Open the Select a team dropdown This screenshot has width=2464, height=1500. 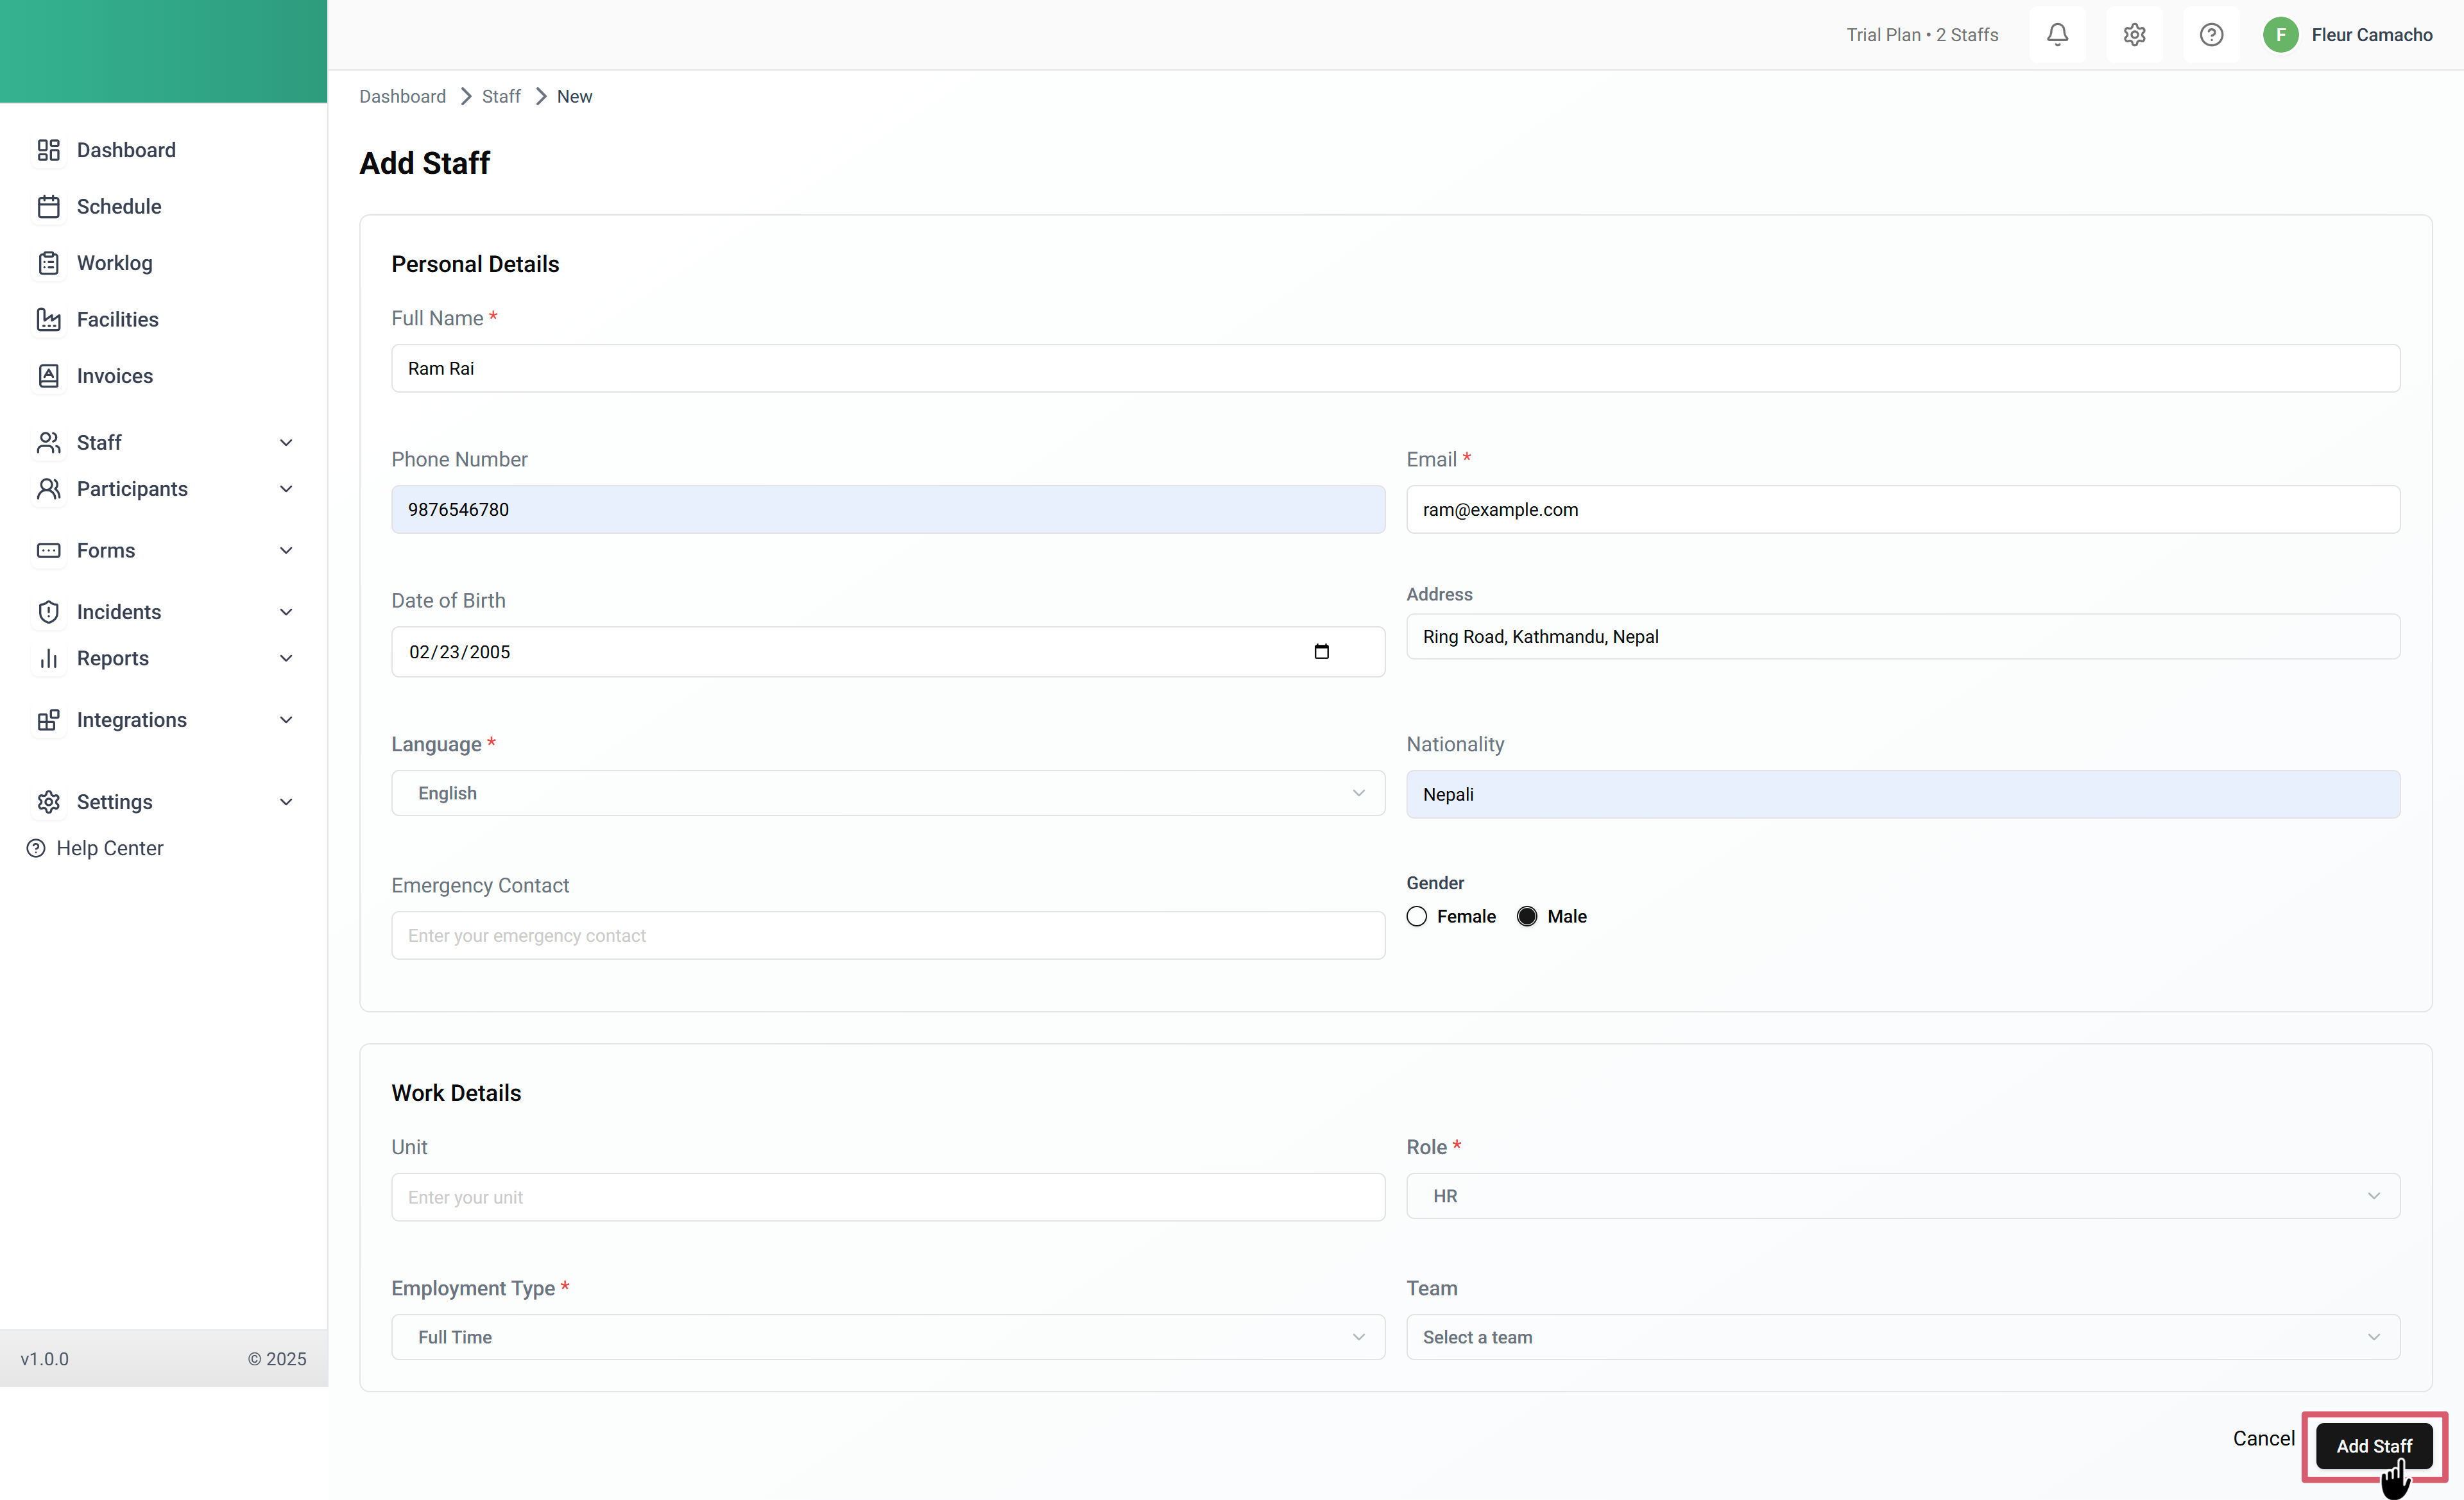click(x=1902, y=1337)
